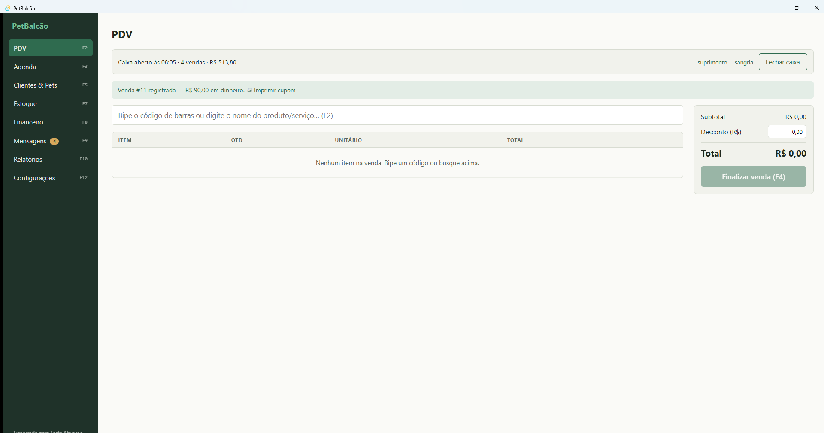Click the PetBalcão app icon in title bar
Viewport: 824px width, 433px height.
tap(8, 8)
